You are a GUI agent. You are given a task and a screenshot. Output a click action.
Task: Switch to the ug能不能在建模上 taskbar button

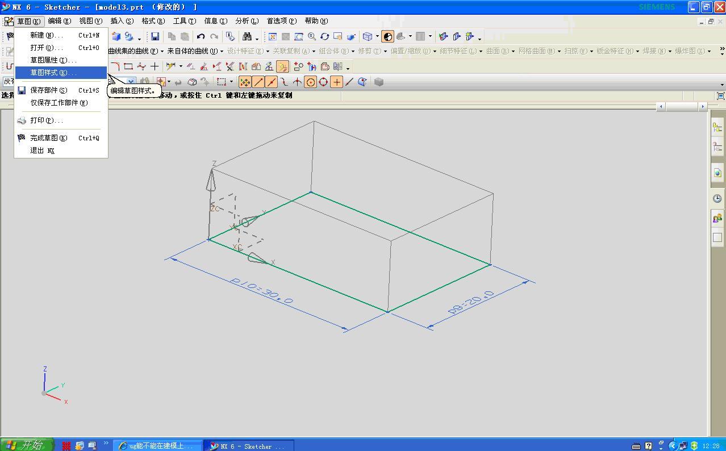click(158, 446)
